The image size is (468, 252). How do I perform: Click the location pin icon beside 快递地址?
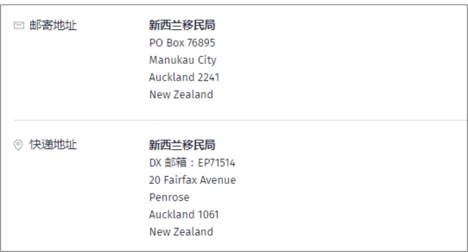(x=18, y=145)
